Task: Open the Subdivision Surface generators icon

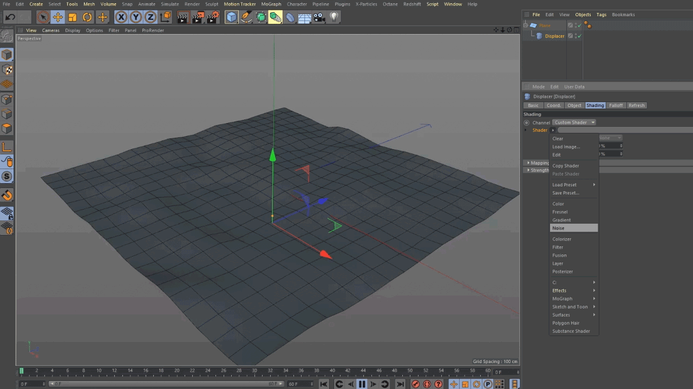Action: coord(261,17)
